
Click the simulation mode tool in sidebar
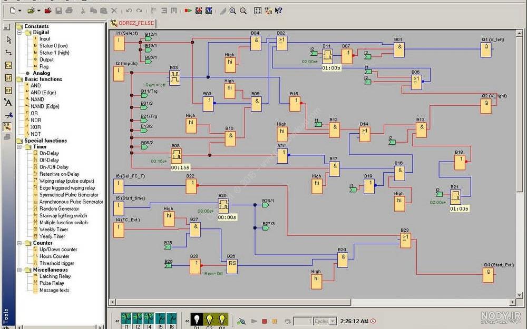[7, 126]
